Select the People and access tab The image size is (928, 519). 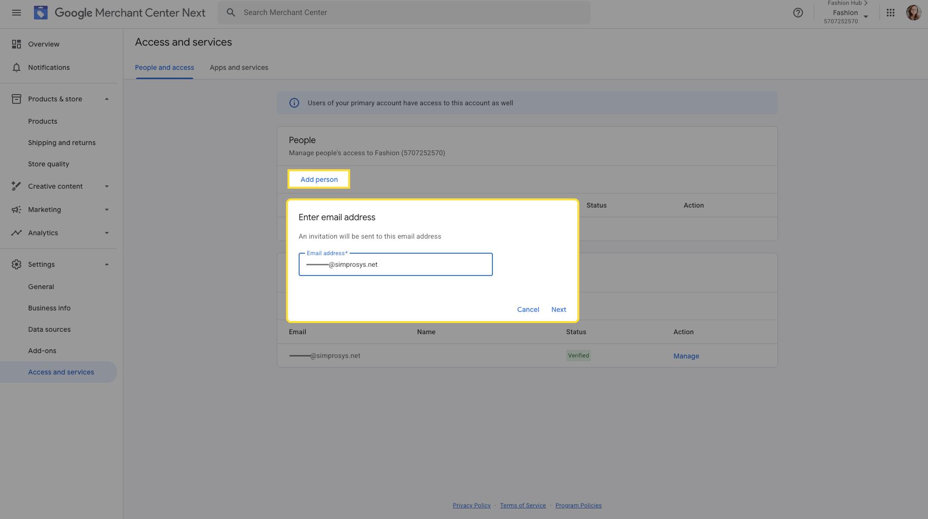[x=164, y=67]
